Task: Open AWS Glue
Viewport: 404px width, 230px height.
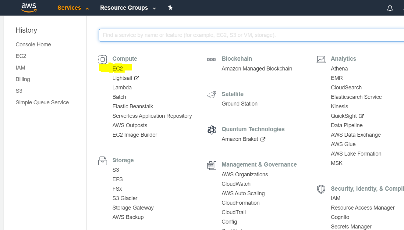Action: 343,144
